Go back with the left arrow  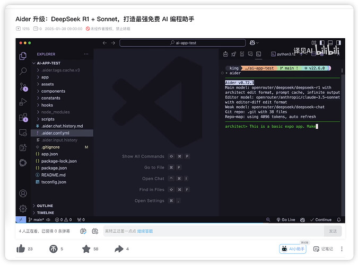click(104, 43)
